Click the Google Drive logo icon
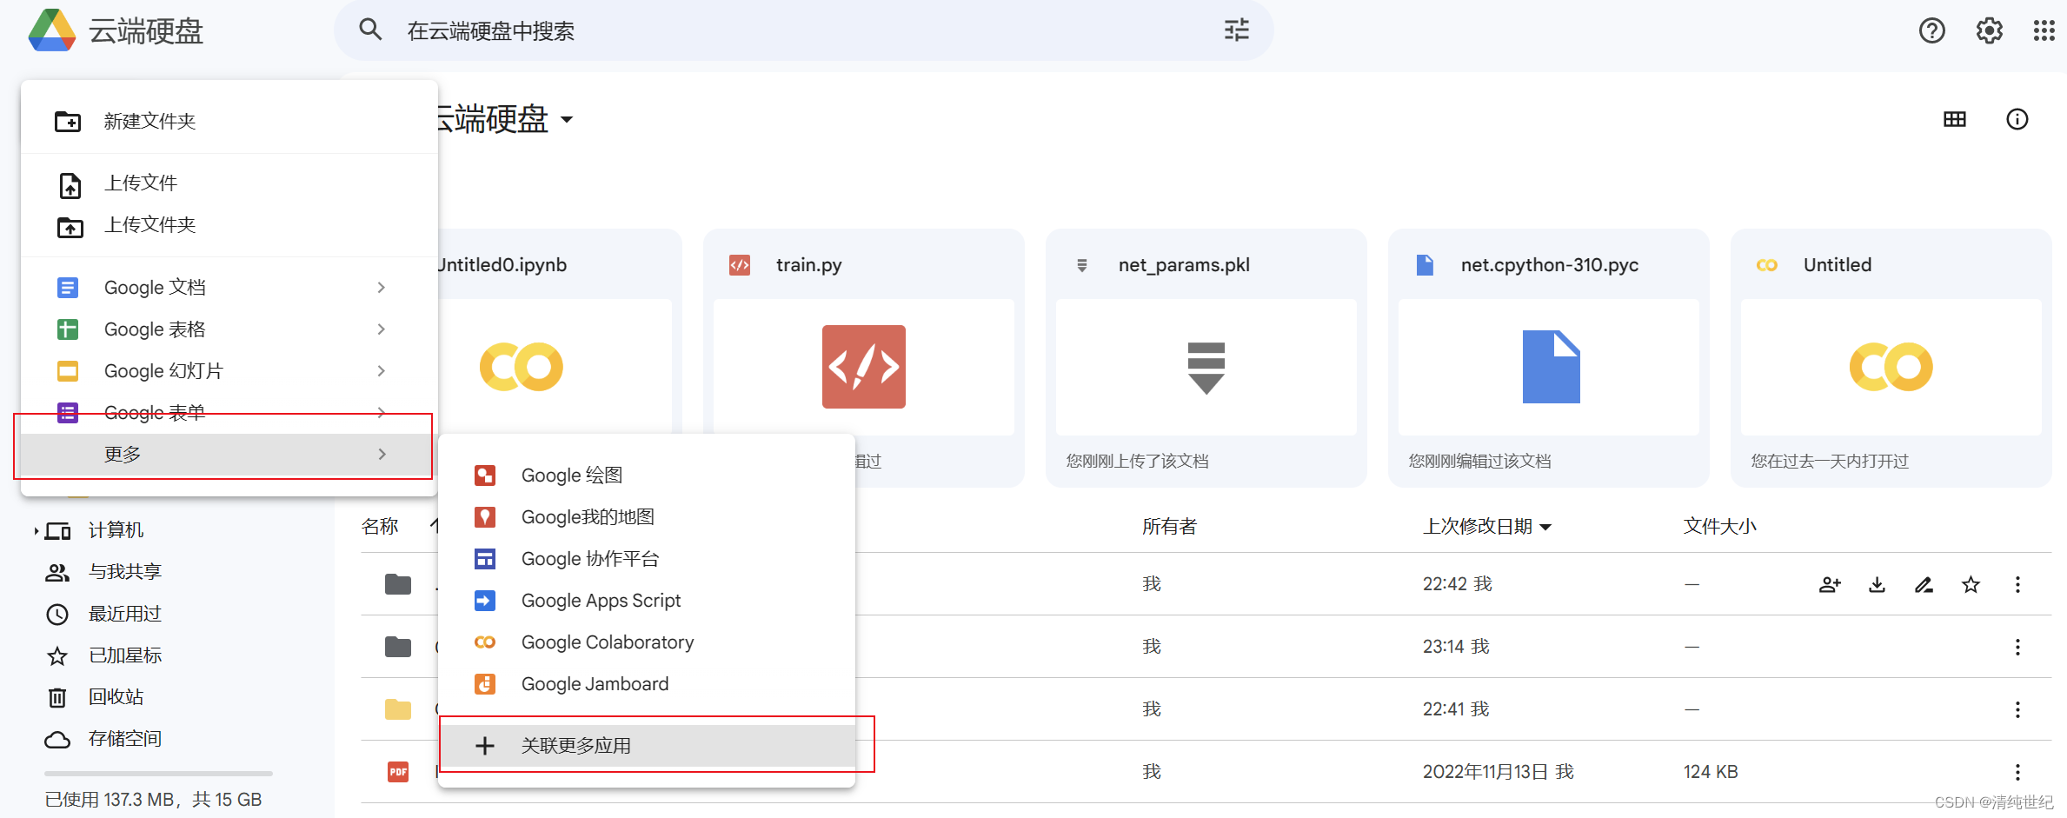Screen dimensions: 2067x818 pos(52,30)
